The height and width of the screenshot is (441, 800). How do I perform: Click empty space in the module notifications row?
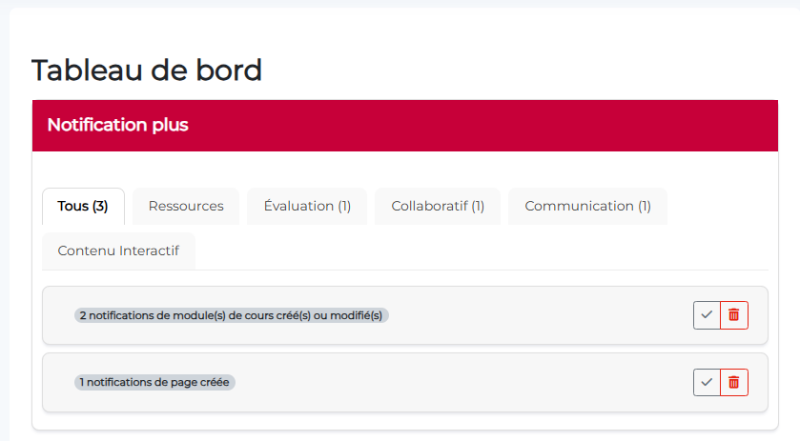tap(534, 315)
